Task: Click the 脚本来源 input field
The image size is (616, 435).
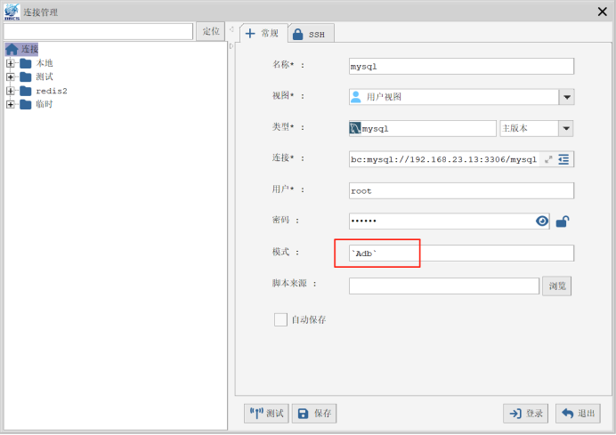Action: coord(444,286)
